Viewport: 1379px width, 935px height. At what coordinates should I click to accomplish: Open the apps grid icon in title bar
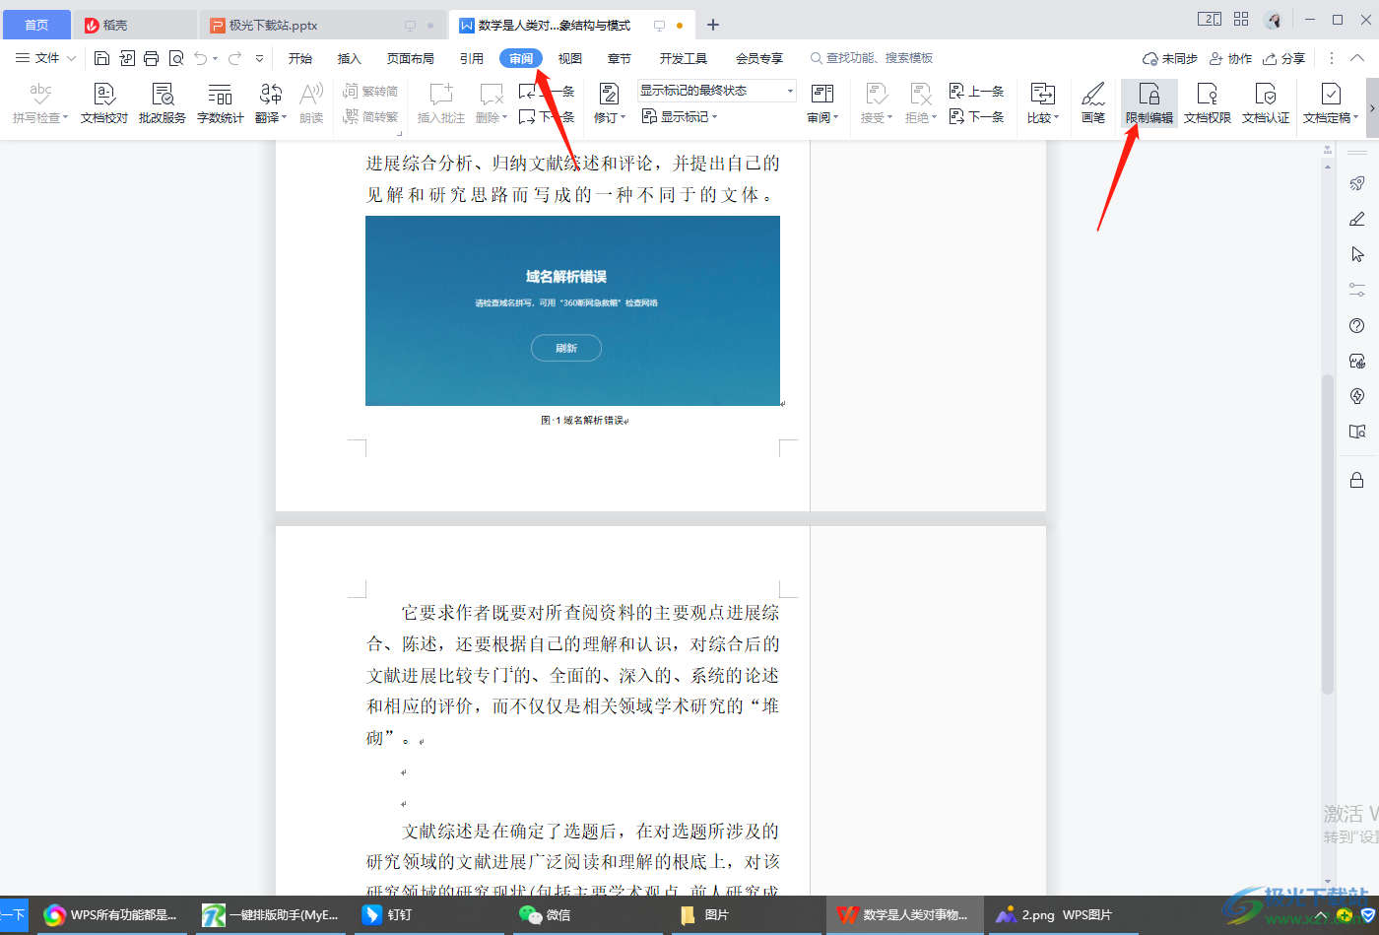pyautogui.click(x=1241, y=19)
